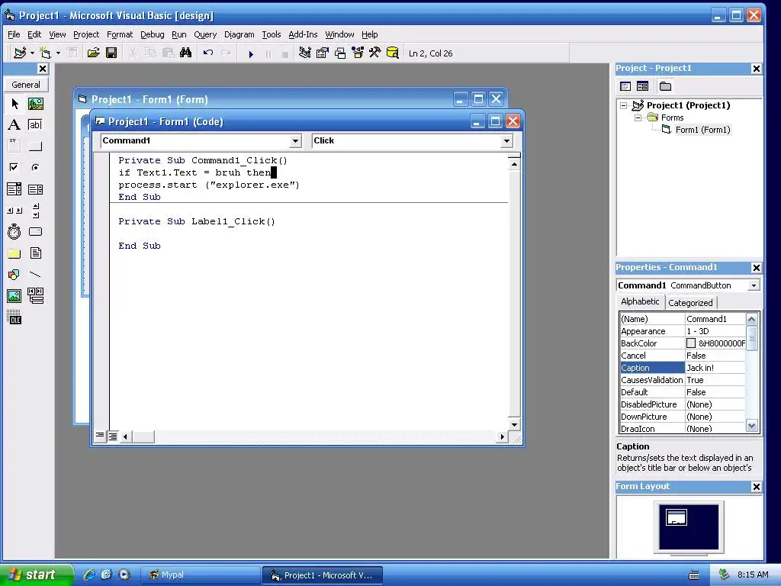The height and width of the screenshot is (586, 781).
Task: Select the CheckBox control in toolbox
Action: coord(14,167)
